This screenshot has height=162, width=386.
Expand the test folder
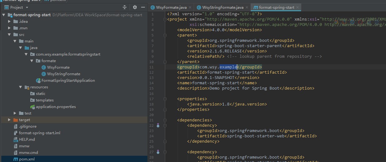coord(15,113)
